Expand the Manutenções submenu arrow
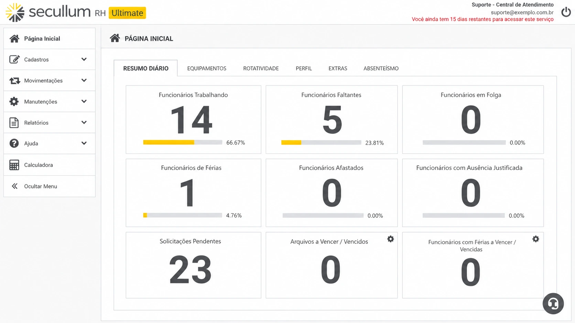Image resolution: width=575 pixels, height=323 pixels. tap(84, 101)
